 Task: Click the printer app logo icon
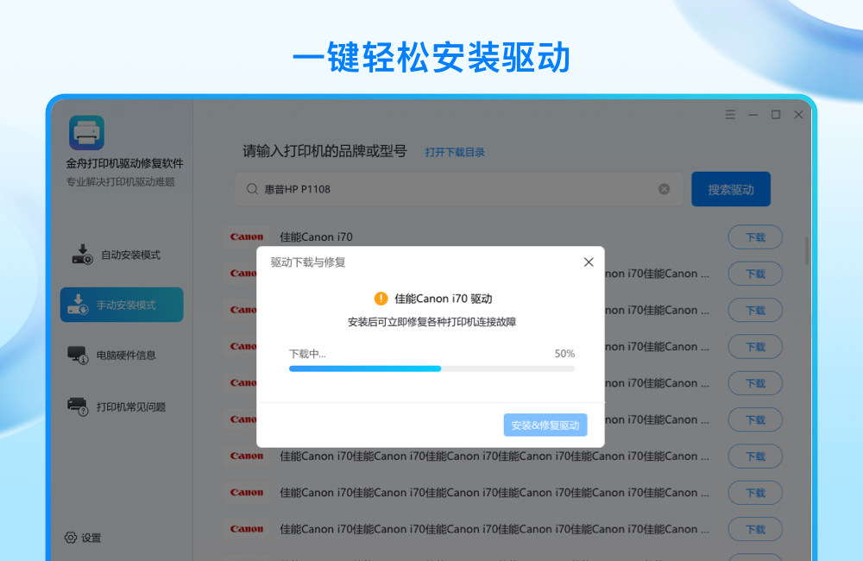pyautogui.click(x=85, y=131)
